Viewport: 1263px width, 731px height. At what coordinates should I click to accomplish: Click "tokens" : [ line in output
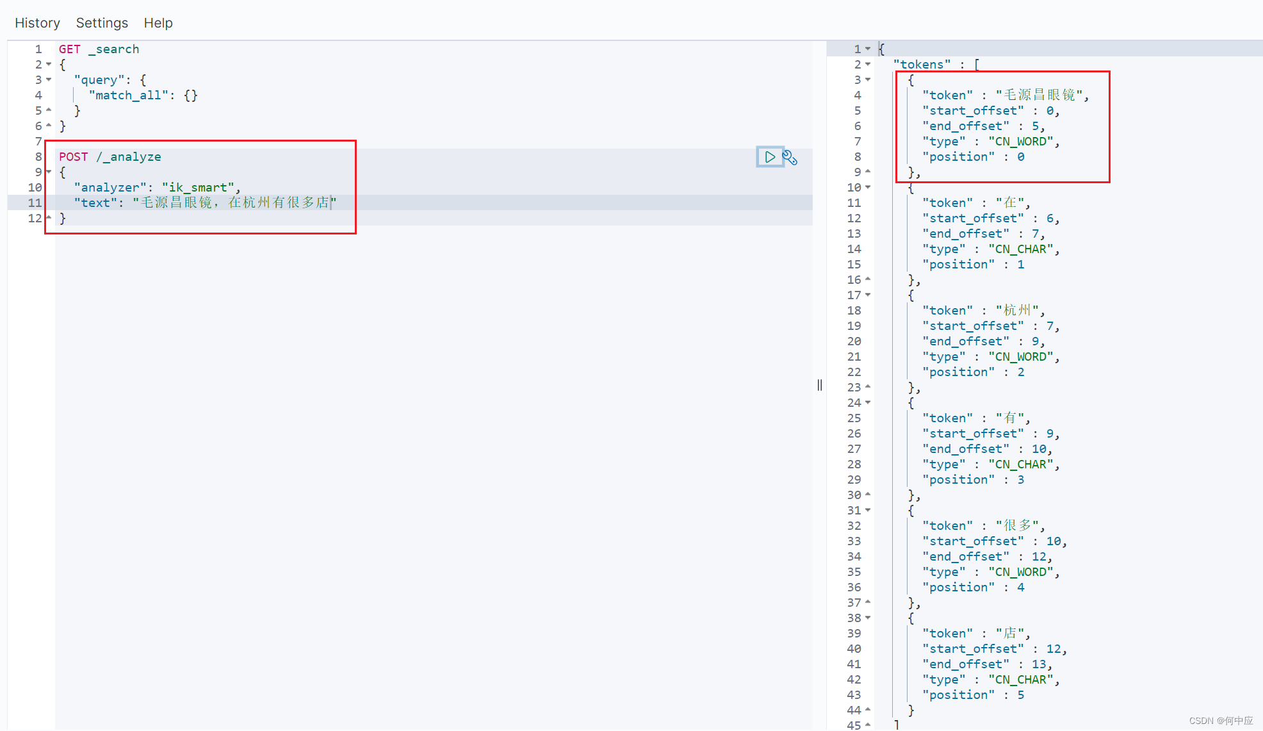coord(936,65)
